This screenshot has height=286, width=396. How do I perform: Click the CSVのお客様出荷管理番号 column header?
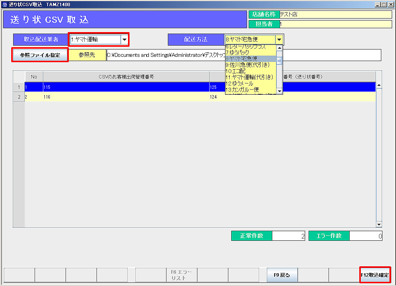pyautogui.click(x=126, y=77)
